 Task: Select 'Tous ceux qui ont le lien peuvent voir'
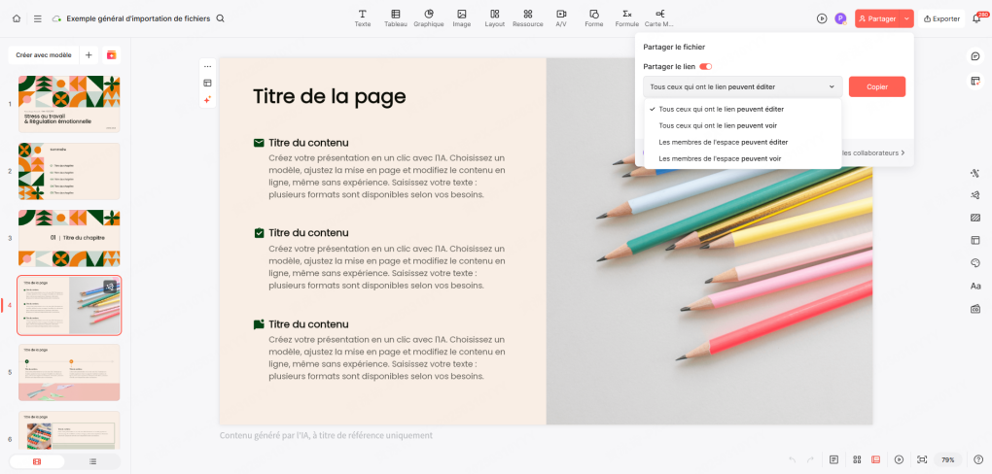point(718,125)
